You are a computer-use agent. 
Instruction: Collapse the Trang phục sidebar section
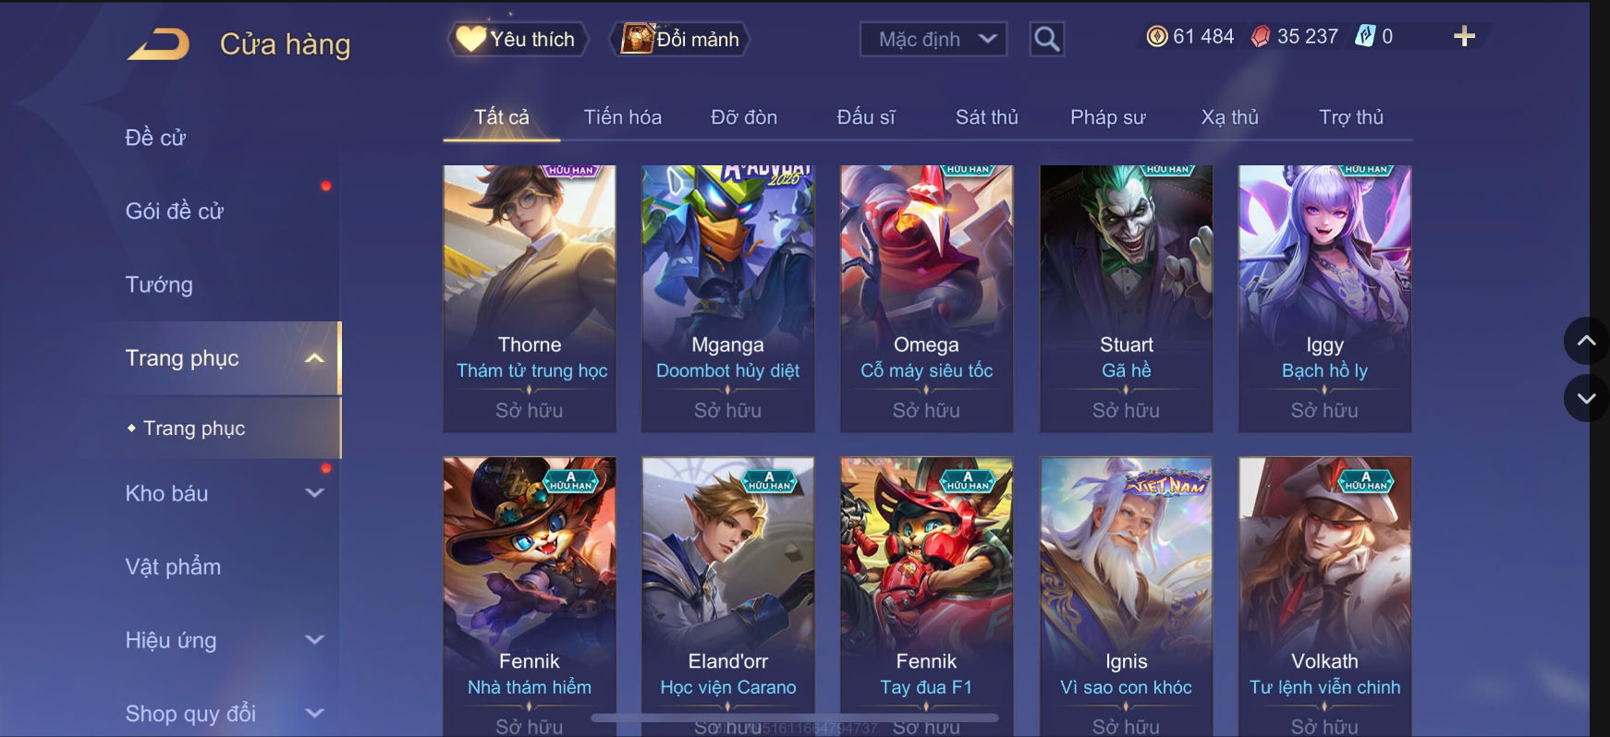click(x=314, y=358)
